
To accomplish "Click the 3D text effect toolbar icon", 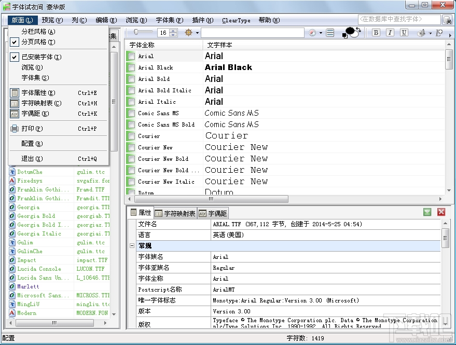I will [421, 33].
